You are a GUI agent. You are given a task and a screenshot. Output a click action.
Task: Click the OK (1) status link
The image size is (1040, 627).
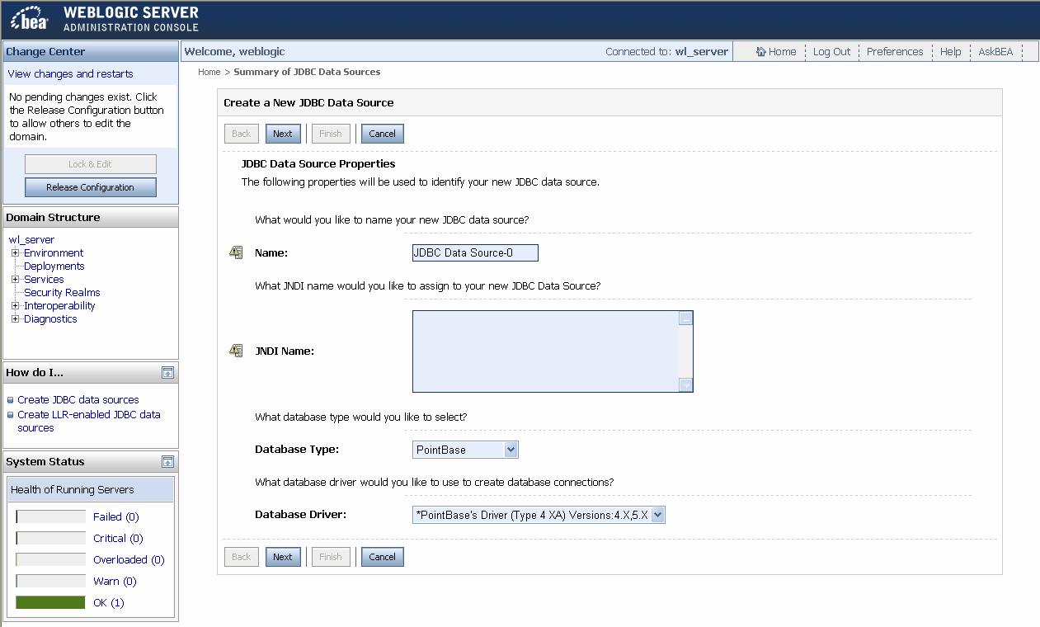pyautogui.click(x=109, y=603)
